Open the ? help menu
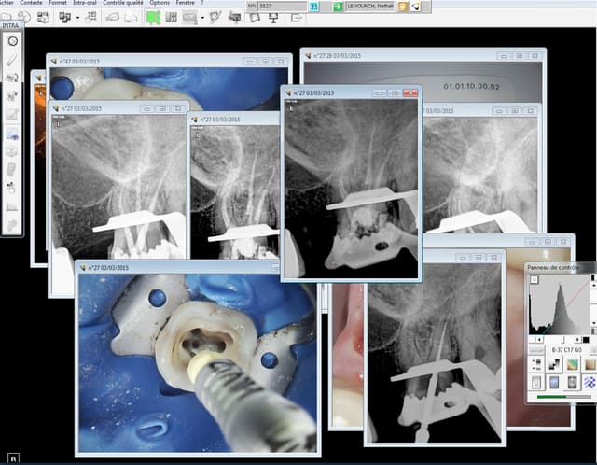 pos(202,2)
